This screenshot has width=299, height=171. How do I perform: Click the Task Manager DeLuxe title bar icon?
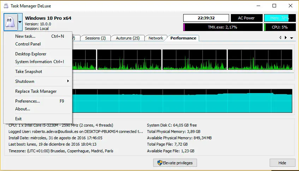coord(6,6)
